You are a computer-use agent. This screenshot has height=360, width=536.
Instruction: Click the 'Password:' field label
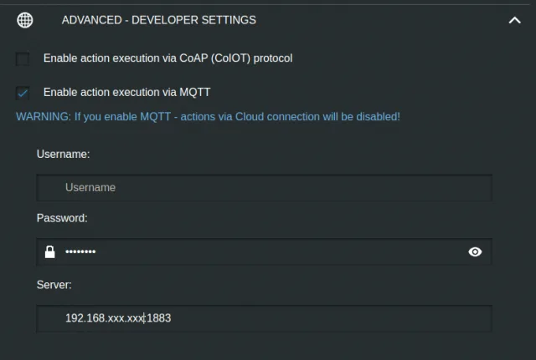click(x=62, y=218)
